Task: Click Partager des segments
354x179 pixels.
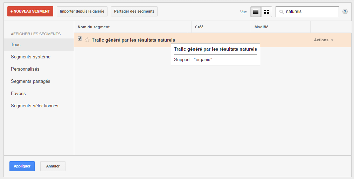Action: (x=134, y=11)
